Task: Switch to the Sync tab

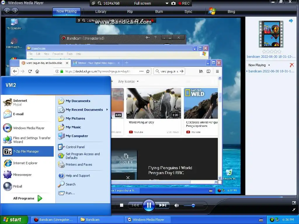Action: (188, 12)
